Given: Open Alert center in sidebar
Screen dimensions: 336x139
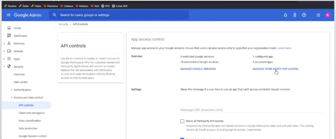Looking at the screenshot, I should pos(21,82).
